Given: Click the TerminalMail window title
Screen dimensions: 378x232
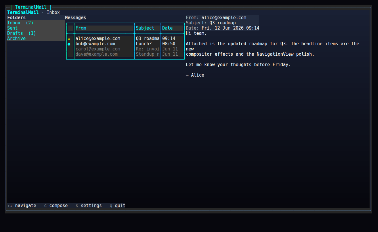Looking at the screenshot, I should pos(31,7).
